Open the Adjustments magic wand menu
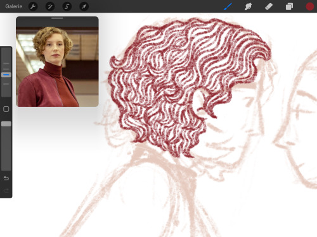The height and width of the screenshot is (237, 317). [x=50, y=6]
